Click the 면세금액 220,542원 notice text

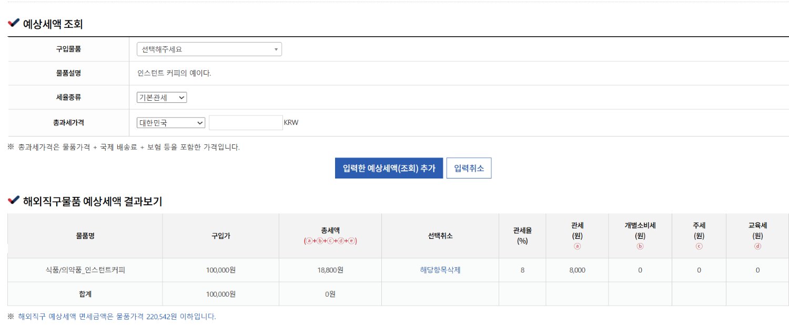(x=117, y=317)
